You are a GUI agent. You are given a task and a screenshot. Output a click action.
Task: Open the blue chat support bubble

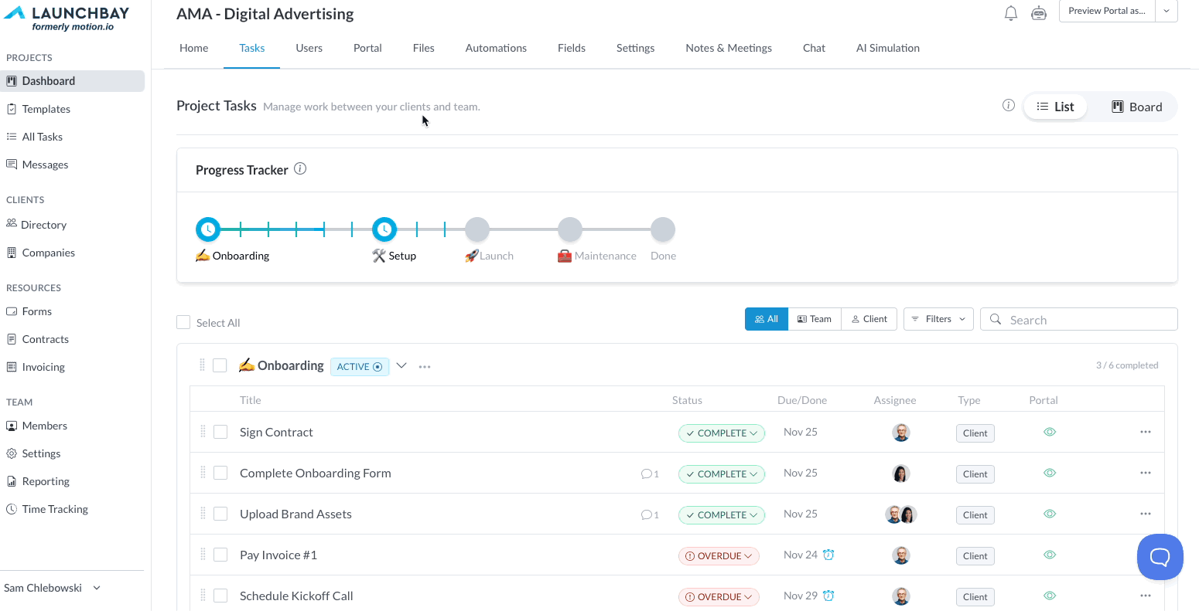(1160, 556)
